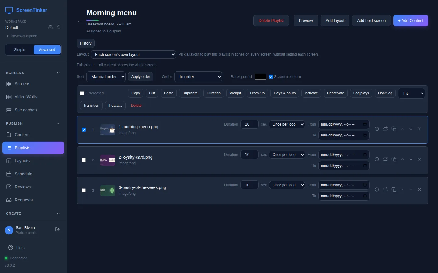Open Reviews in the sidebar
This screenshot has width=438, height=273.
[33, 187]
